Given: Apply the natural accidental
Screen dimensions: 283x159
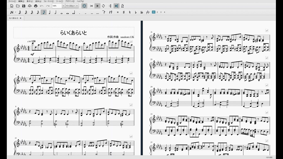Looking at the screenshot, I should coord(130,12).
